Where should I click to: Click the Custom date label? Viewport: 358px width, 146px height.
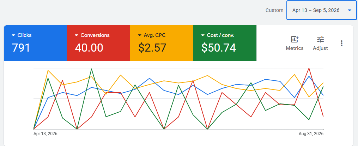pyautogui.click(x=274, y=11)
